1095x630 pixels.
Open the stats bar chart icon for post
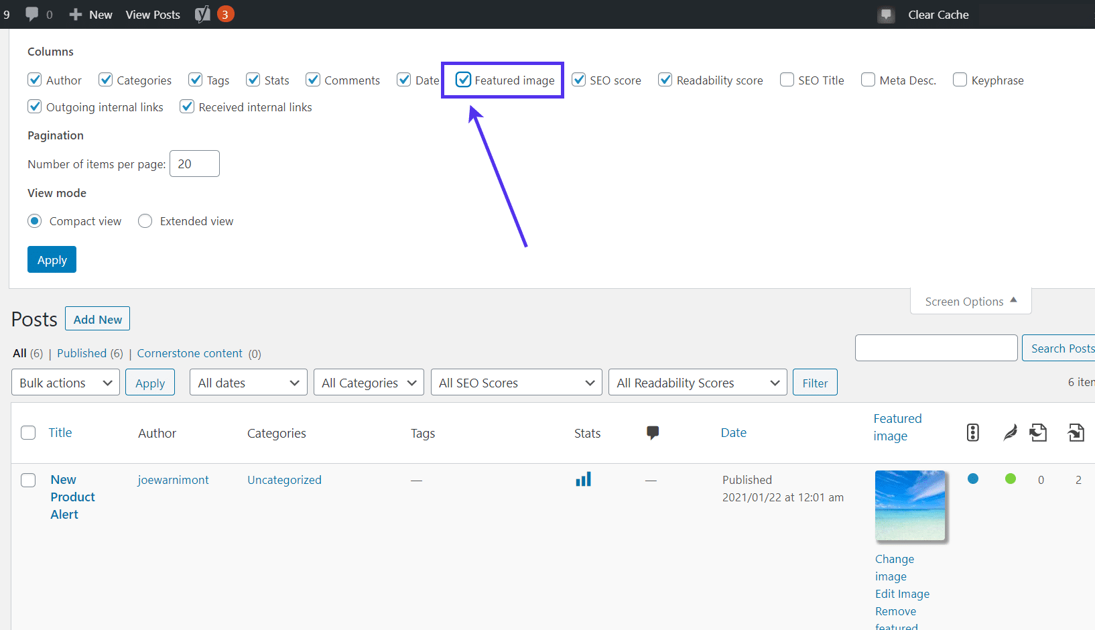point(583,479)
